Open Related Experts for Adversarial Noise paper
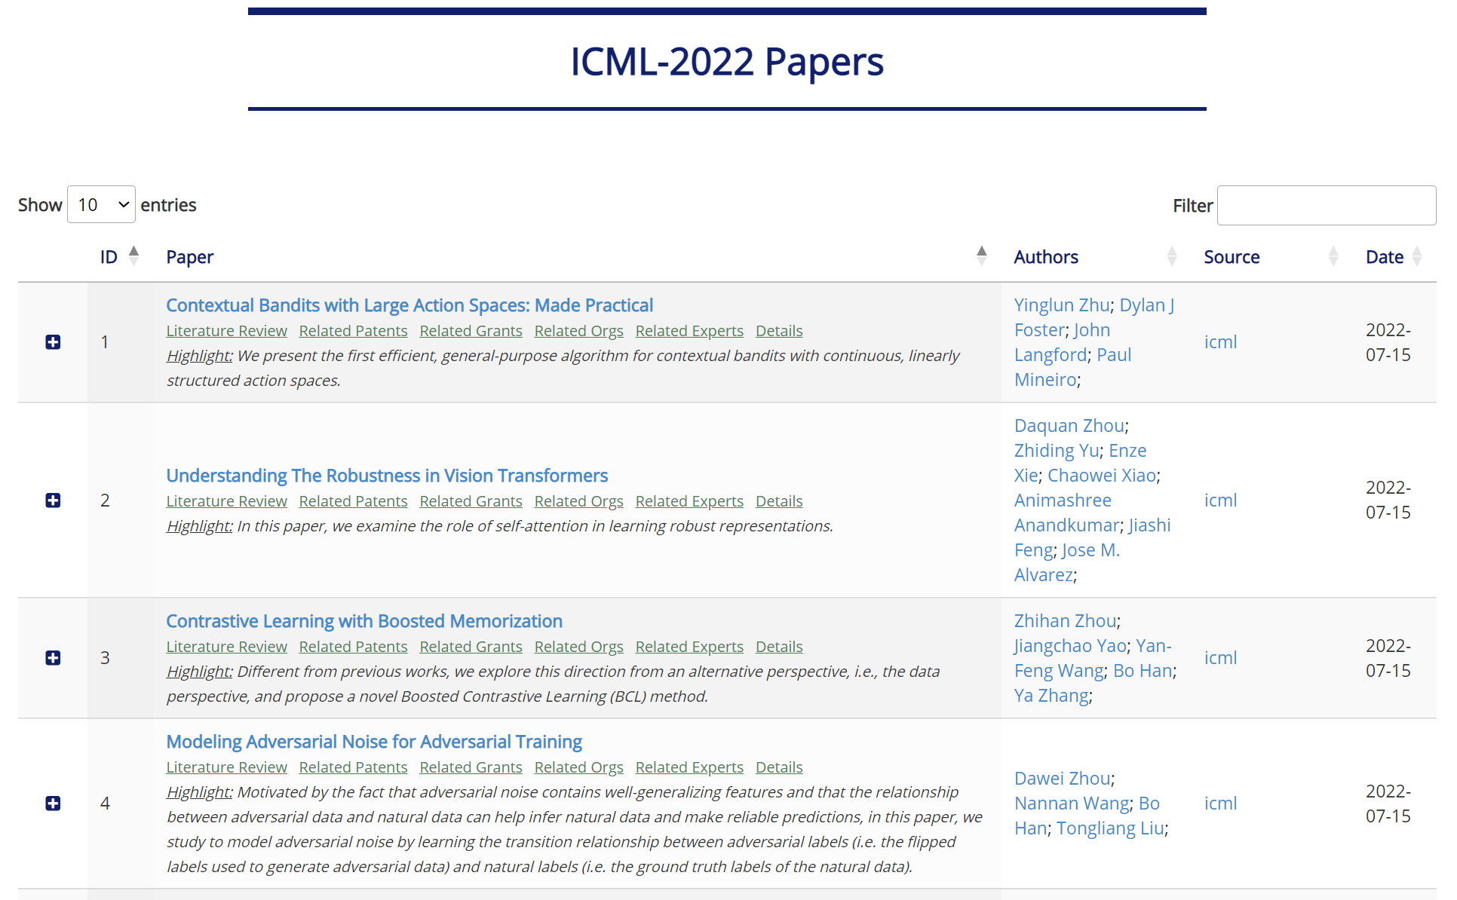 tap(689, 767)
